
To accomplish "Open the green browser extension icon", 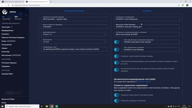I will (183, 5).
